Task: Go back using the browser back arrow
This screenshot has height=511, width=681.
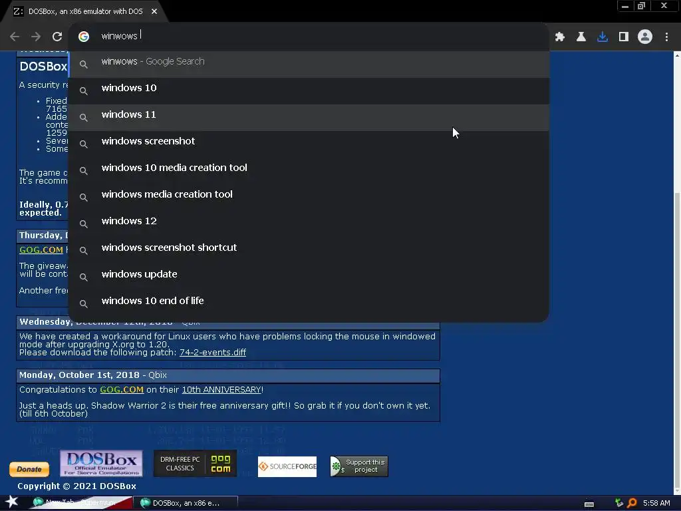Action: click(x=15, y=37)
